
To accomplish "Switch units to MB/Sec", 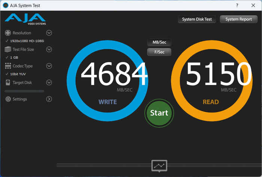I will pos(159,42).
